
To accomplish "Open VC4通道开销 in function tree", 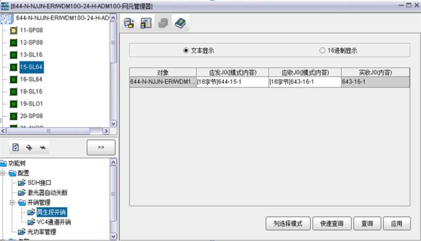I will tap(53, 222).
